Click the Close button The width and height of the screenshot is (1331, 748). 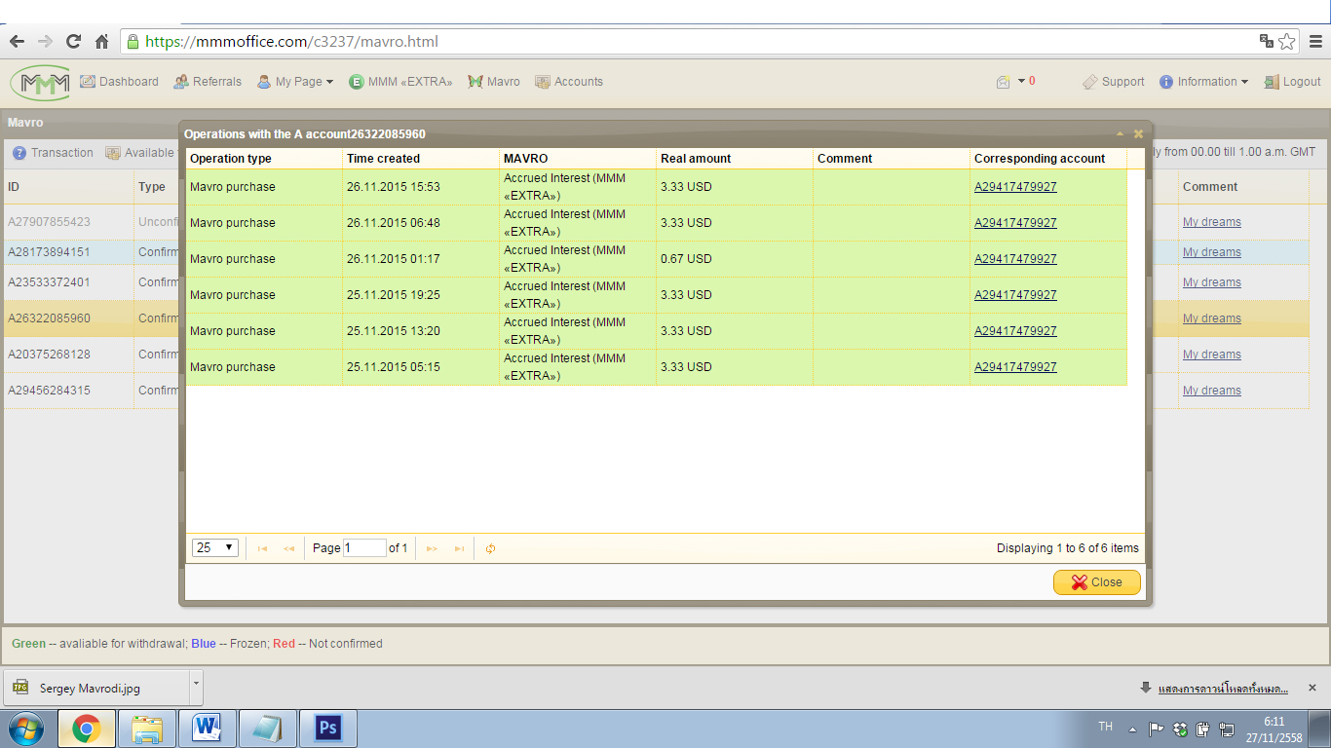point(1096,582)
